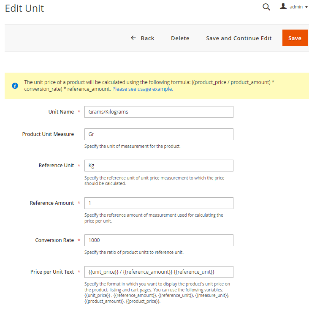Edit the Conversion Rate field showing 1000

159,240
